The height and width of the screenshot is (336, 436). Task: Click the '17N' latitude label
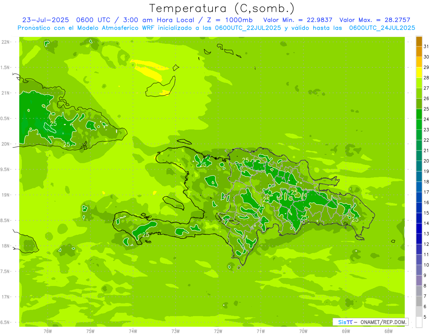(x=5, y=297)
